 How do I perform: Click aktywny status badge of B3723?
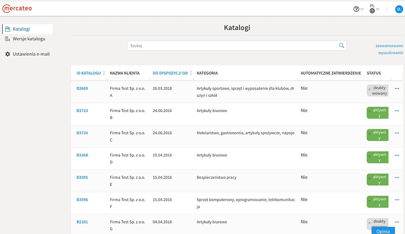click(377, 113)
